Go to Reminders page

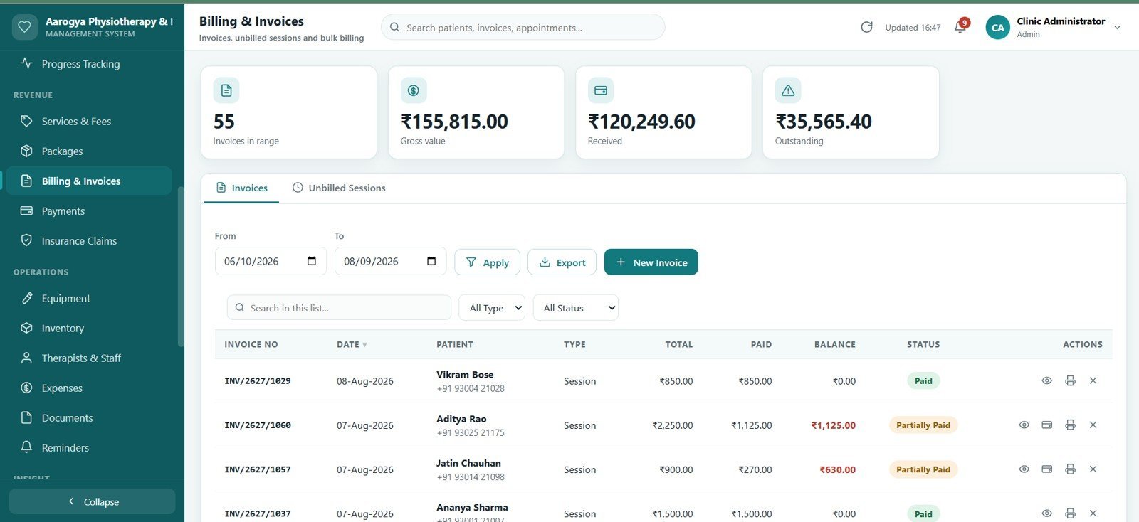click(x=89, y=448)
